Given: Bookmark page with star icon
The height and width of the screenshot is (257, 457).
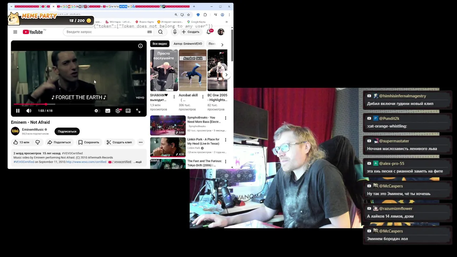Looking at the screenshot, I should pos(189,15).
